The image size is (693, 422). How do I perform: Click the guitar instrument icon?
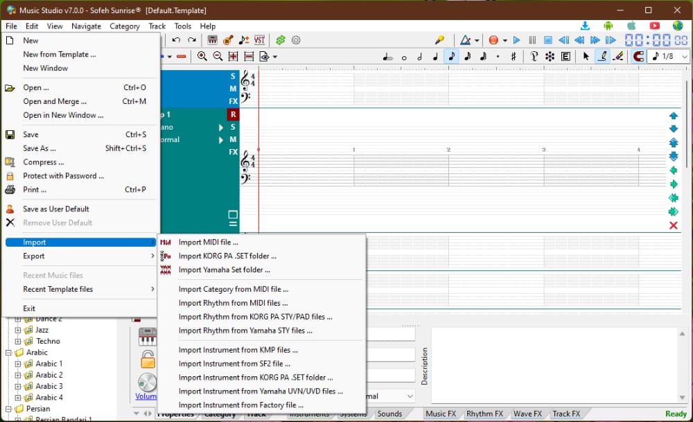[228, 40]
